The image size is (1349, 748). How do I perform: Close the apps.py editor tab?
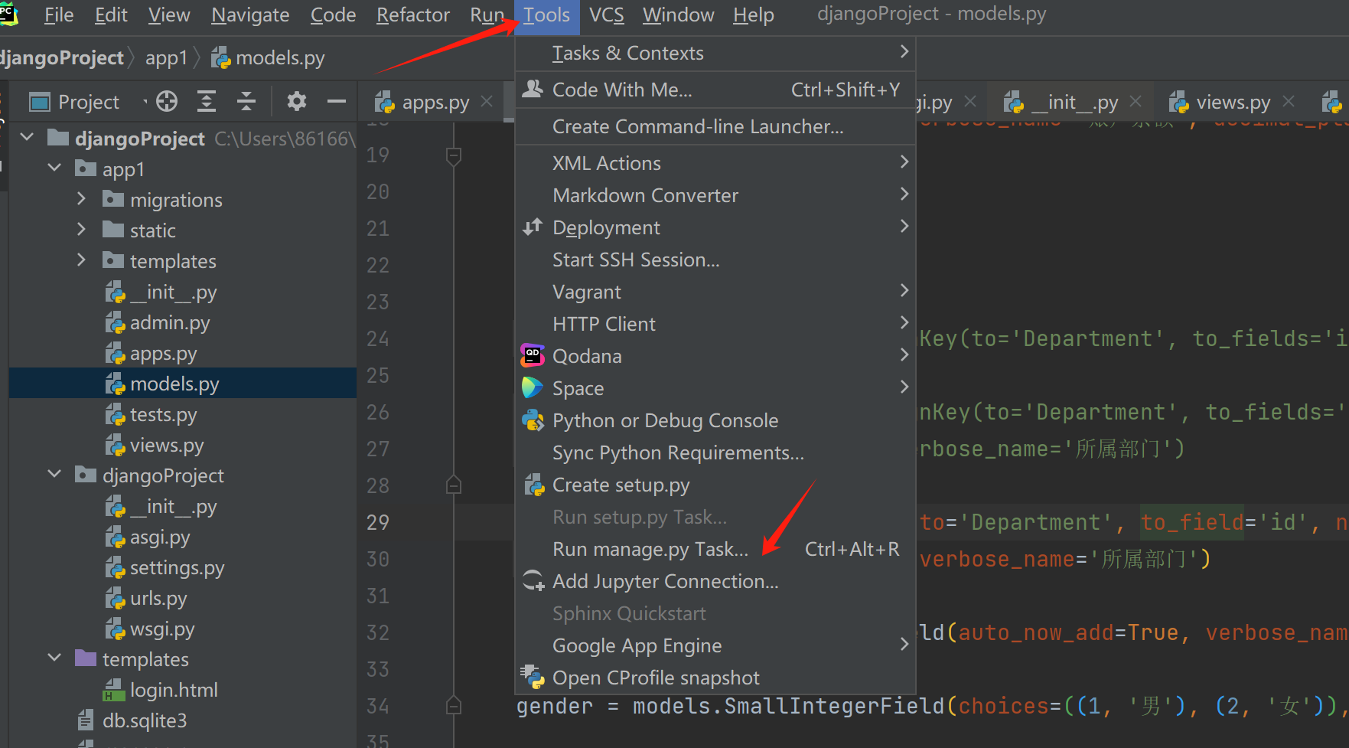pos(487,102)
